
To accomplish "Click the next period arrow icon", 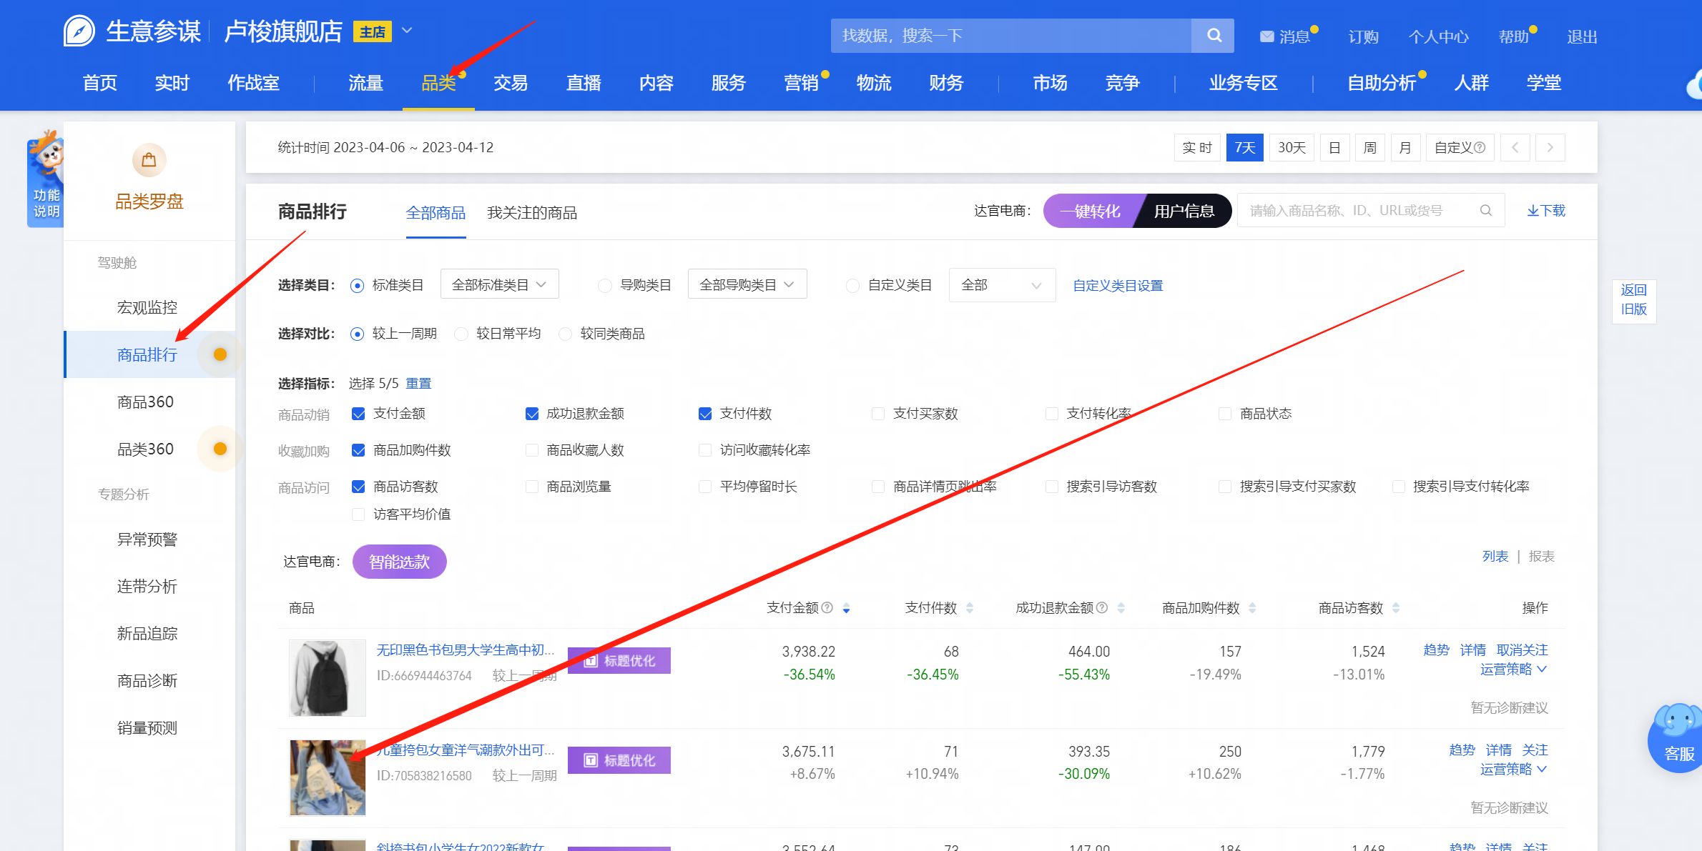I will (1550, 148).
